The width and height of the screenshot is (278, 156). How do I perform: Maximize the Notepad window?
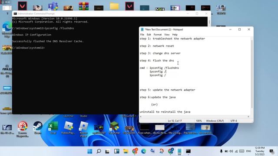click(239, 29)
